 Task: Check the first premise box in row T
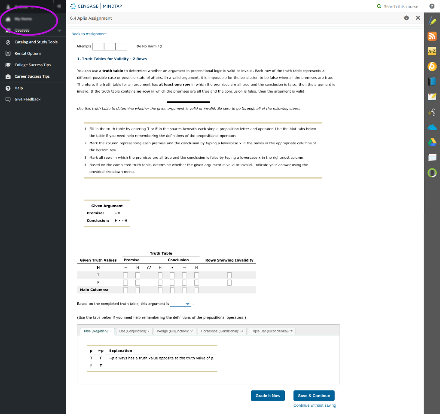[x=125, y=274]
